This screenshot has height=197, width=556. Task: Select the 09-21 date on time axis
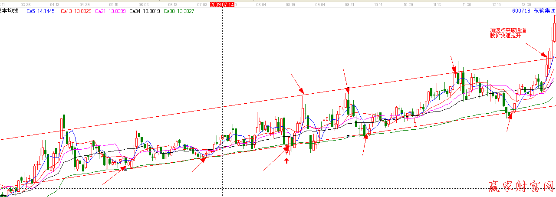tap(349, 4)
